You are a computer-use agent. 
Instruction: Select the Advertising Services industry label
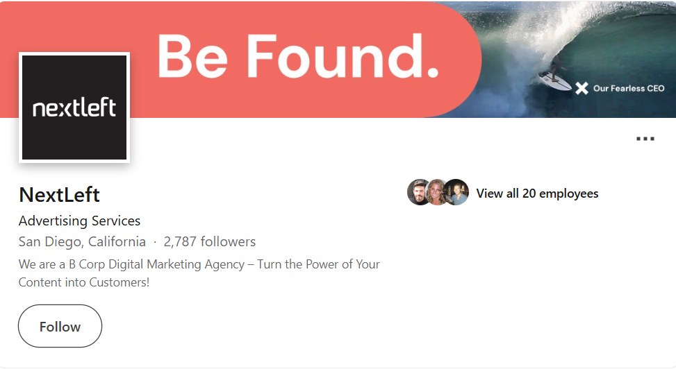pyautogui.click(x=79, y=221)
